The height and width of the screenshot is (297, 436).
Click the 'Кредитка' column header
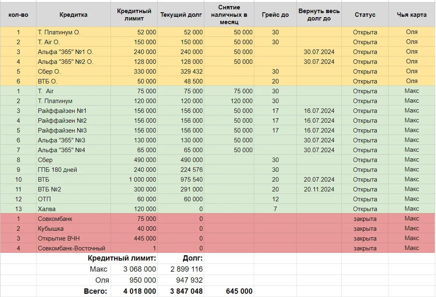[73, 15]
